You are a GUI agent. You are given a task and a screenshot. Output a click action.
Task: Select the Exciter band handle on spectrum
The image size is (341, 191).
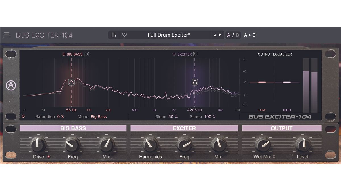click(x=194, y=82)
